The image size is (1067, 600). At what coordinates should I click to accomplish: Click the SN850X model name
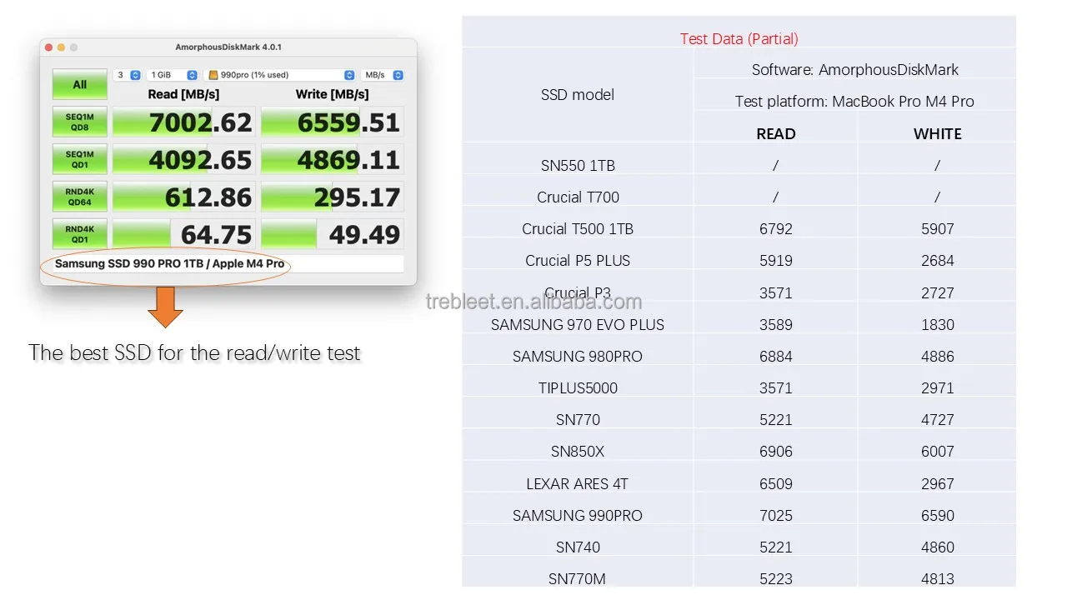pos(578,451)
